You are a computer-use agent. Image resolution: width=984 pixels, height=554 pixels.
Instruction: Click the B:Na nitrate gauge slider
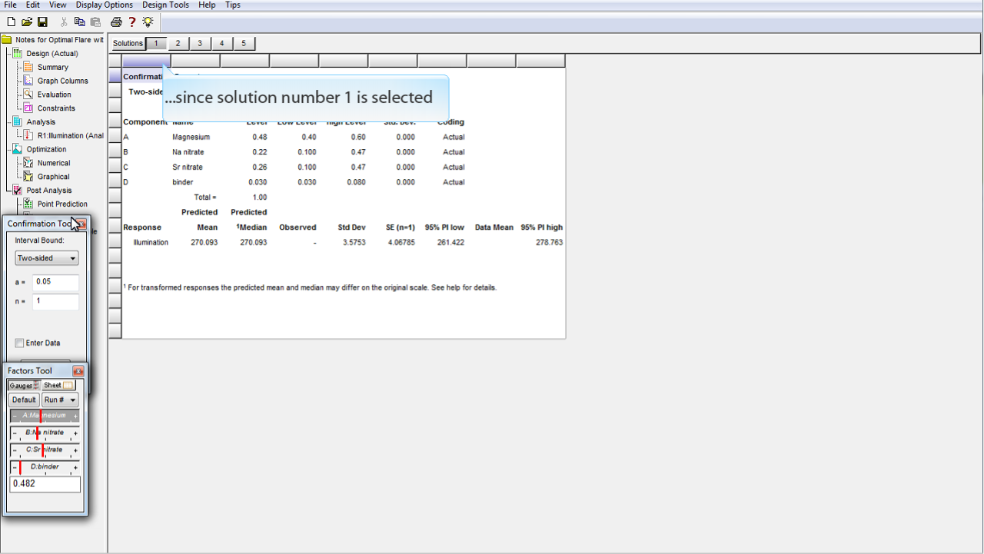pos(45,433)
